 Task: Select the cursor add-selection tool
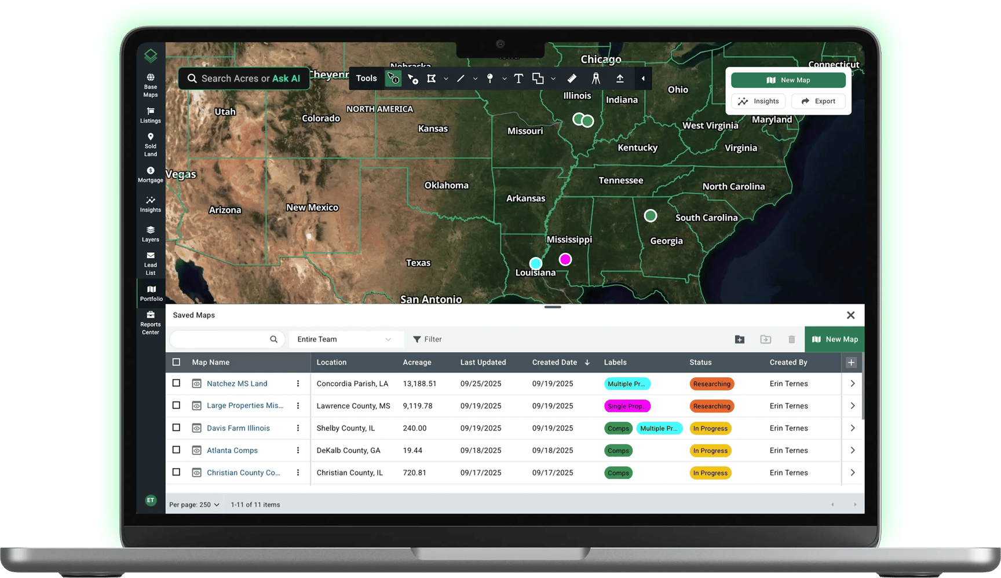pyautogui.click(x=413, y=79)
